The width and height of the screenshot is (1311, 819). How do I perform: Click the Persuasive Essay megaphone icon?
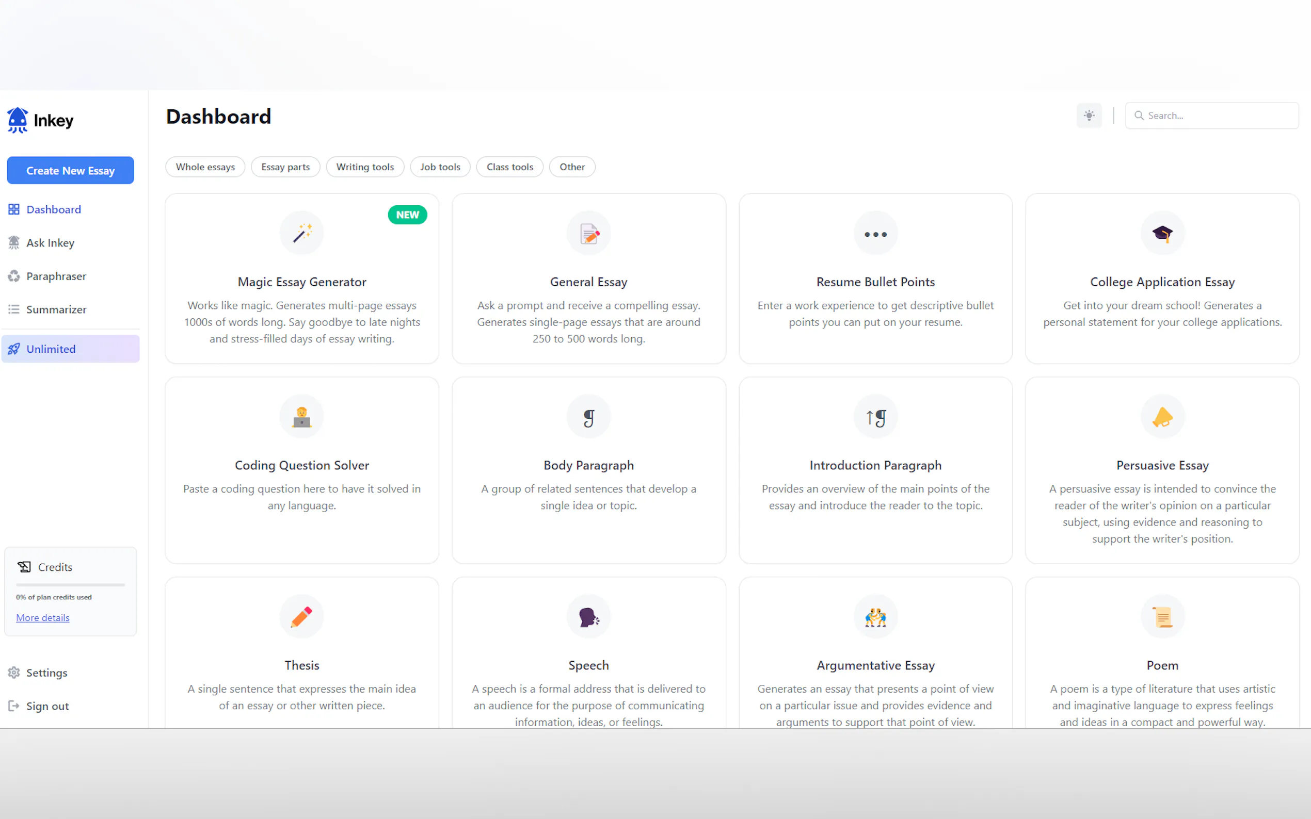pyautogui.click(x=1161, y=416)
